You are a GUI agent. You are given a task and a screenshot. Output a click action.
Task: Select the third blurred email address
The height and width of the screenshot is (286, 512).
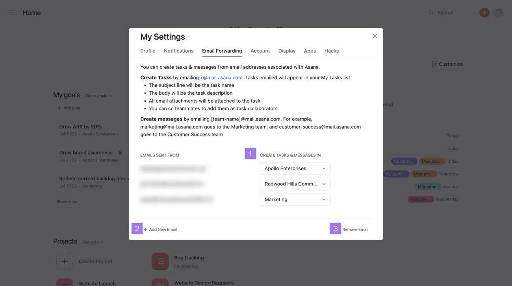[176, 200]
